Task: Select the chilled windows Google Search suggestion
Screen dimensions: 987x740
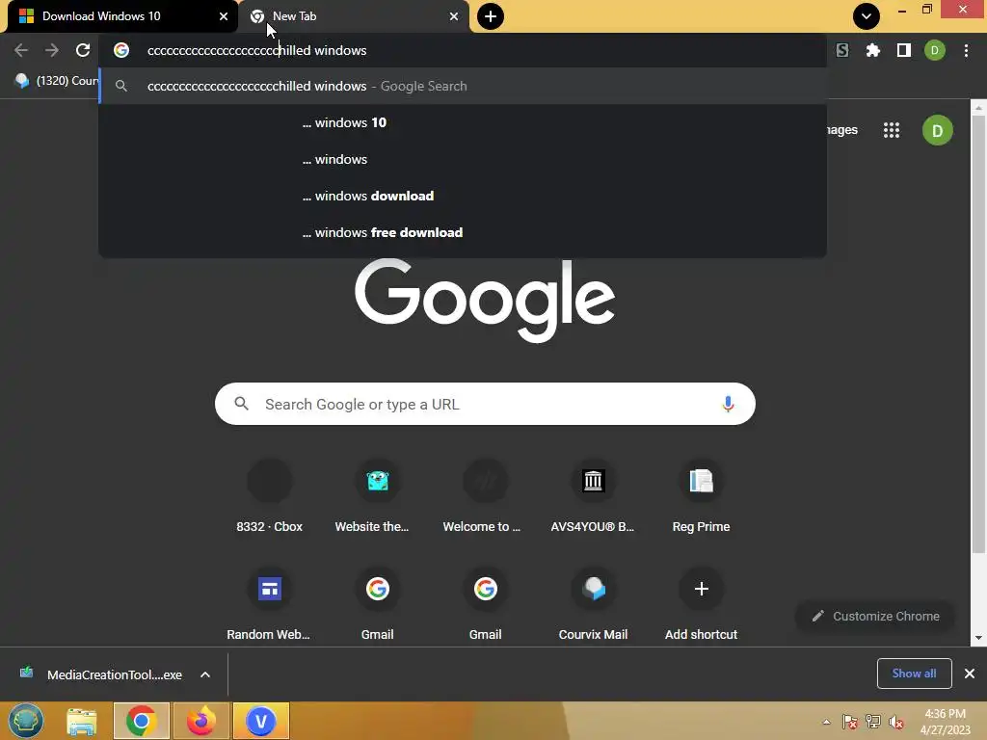Action: pyautogui.click(x=463, y=86)
